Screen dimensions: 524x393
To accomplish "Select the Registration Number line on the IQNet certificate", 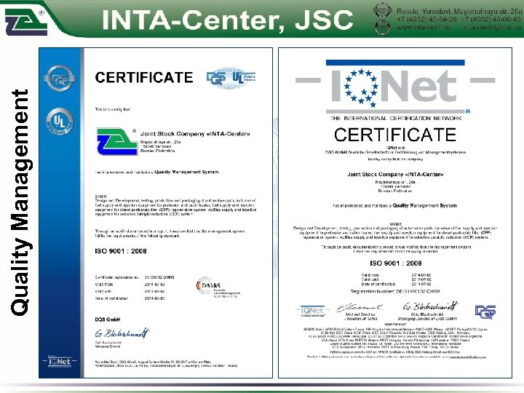I will [x=395, y=291].
